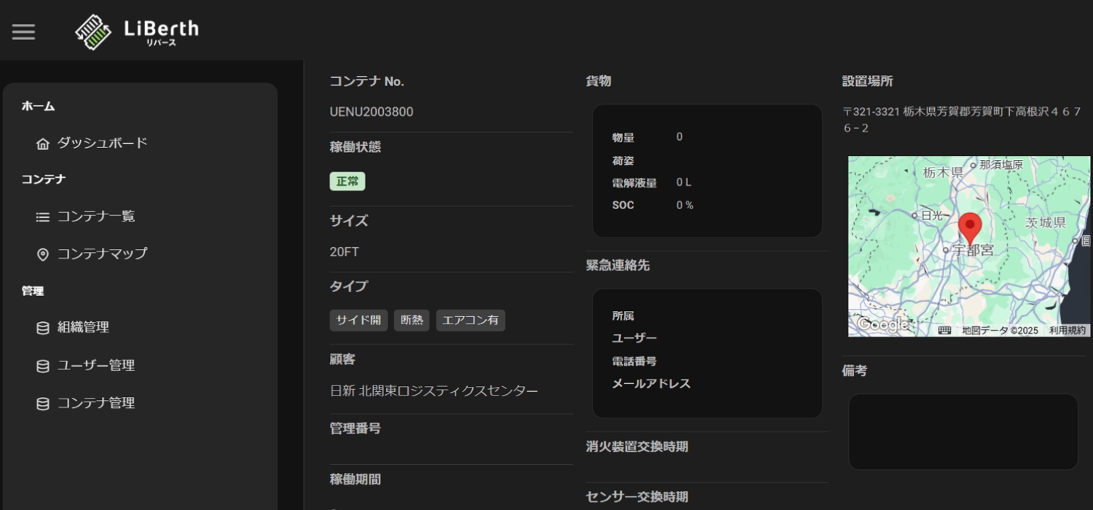
Task: Click the サイド開 type tag
Action: click(x=359, y=320)
